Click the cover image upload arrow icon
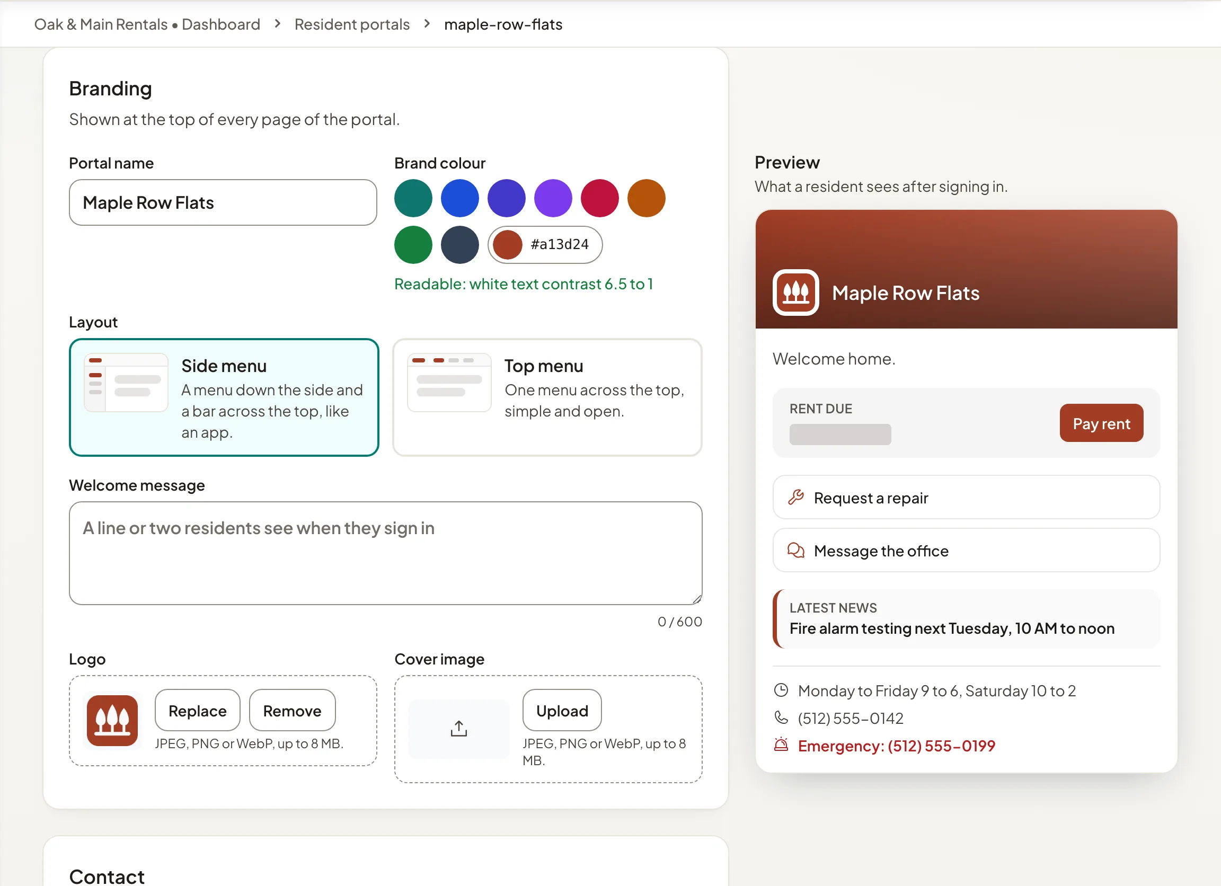 coord(459,729)
